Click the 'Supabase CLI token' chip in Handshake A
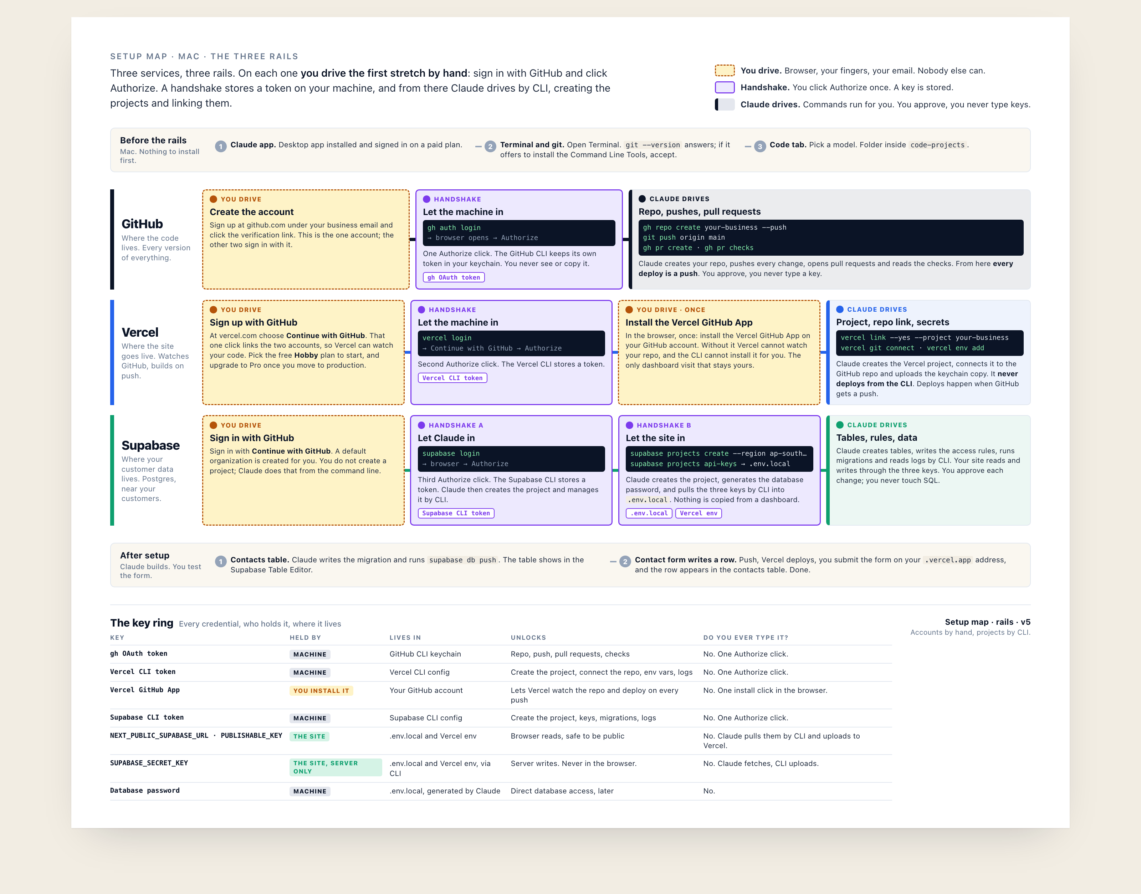1141x894 pixels. tap(456, 514)
